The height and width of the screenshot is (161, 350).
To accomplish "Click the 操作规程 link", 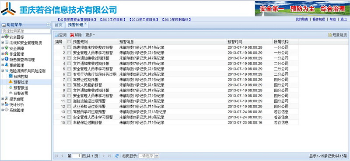I will tap(319, 19).
